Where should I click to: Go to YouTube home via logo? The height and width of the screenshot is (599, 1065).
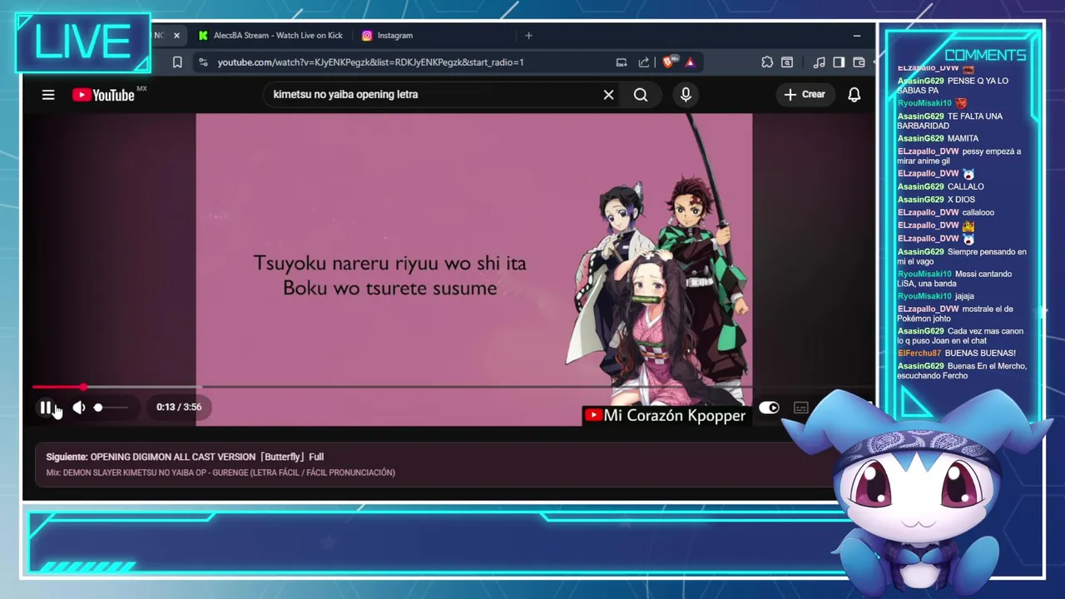pyautogui.click(x=104, y=95)
